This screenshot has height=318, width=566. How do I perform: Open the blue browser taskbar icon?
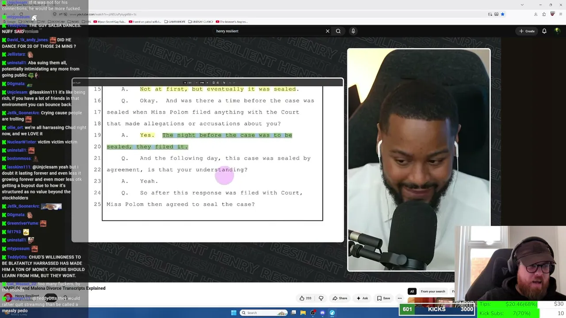pos(332,313)
